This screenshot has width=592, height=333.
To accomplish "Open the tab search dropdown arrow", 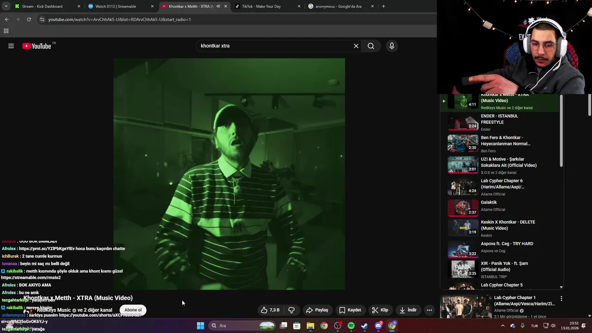I will pos(6,6).
